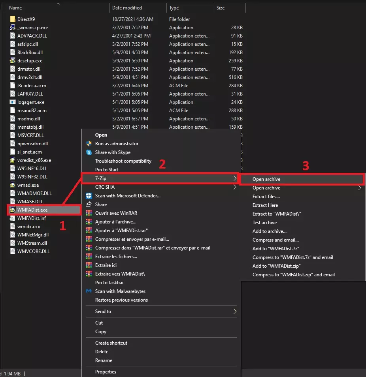Viewport: 366px width, 377px height.
Task: Click the dcsetup.exe installer icon
Action: point(13,60)
